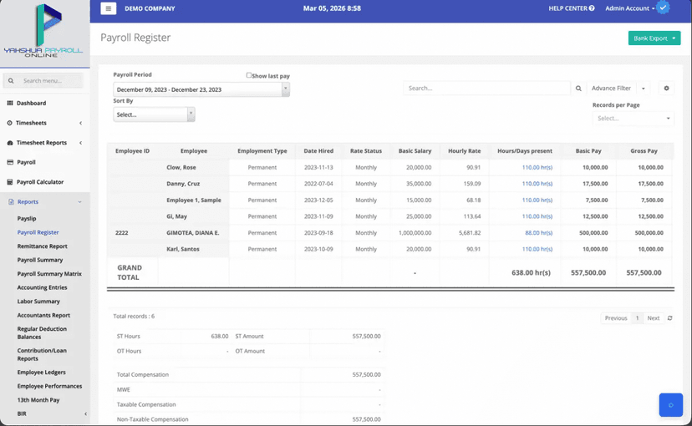Viewport: 692px width, 426px height.
Task: Click the Payroll Calculator icon
Action: click(10, 182)
